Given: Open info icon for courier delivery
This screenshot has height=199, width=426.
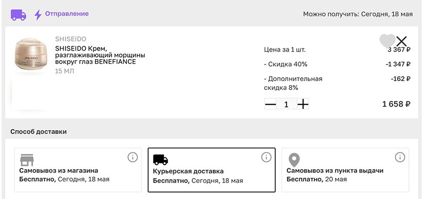Looking at the screenshot, I should (266, 157).
